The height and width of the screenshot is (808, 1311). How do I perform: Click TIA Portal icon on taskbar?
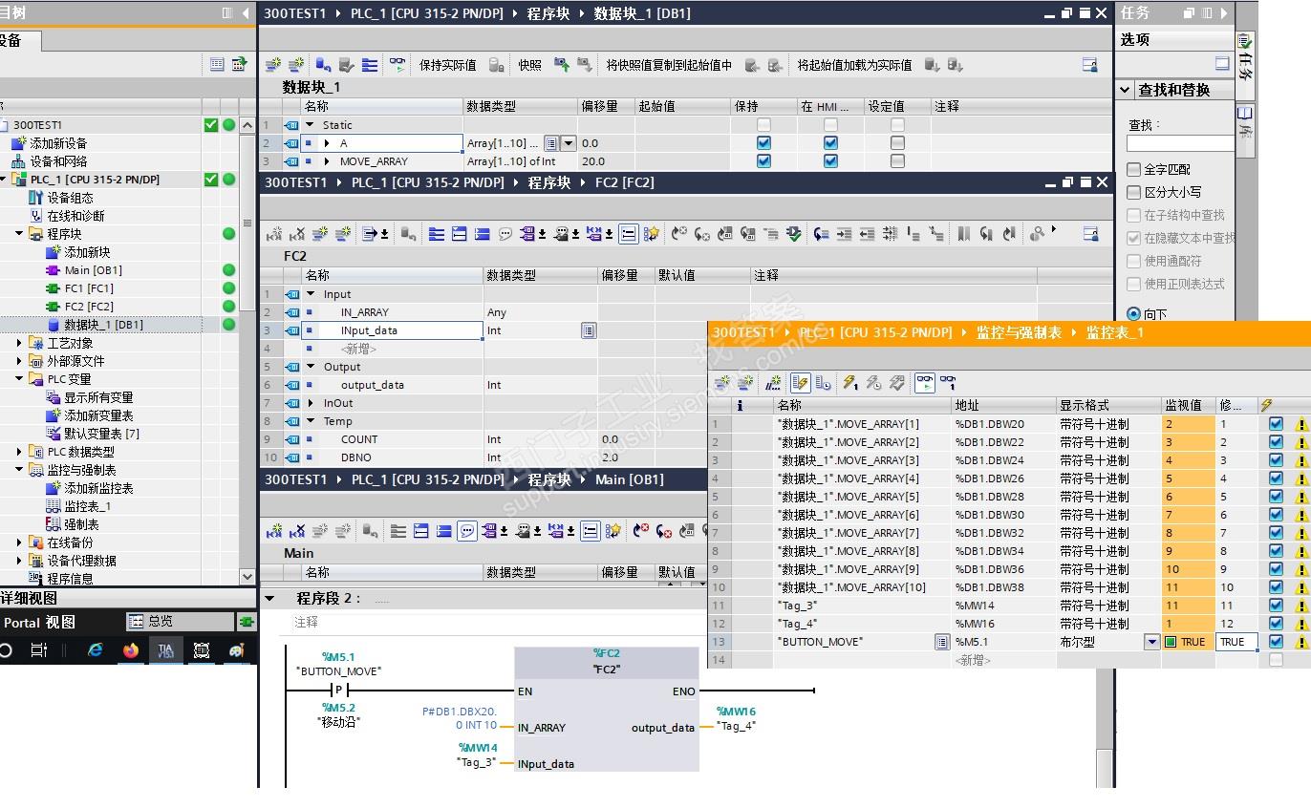pyautogui.click(x=165, y=650)
